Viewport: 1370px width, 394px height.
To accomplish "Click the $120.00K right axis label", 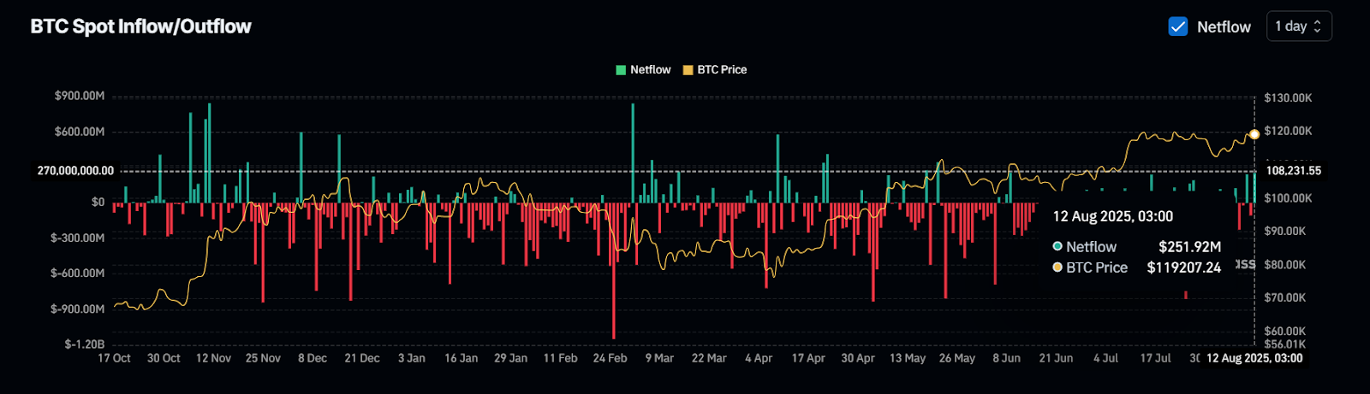I will (1288, 131).
